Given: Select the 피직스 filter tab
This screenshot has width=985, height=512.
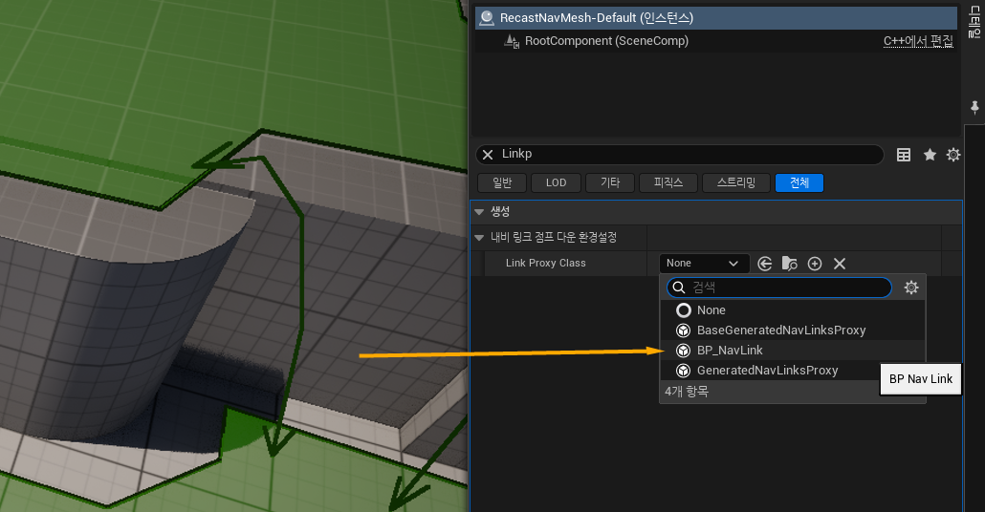Looking at the screenshot, I should click(x=668, y=182).
